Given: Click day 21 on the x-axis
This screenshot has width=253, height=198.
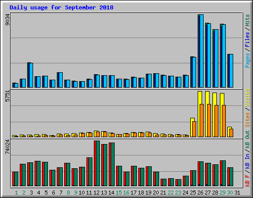Looking at the screenshot, I should pyautogui.click(x=163, y=193).
